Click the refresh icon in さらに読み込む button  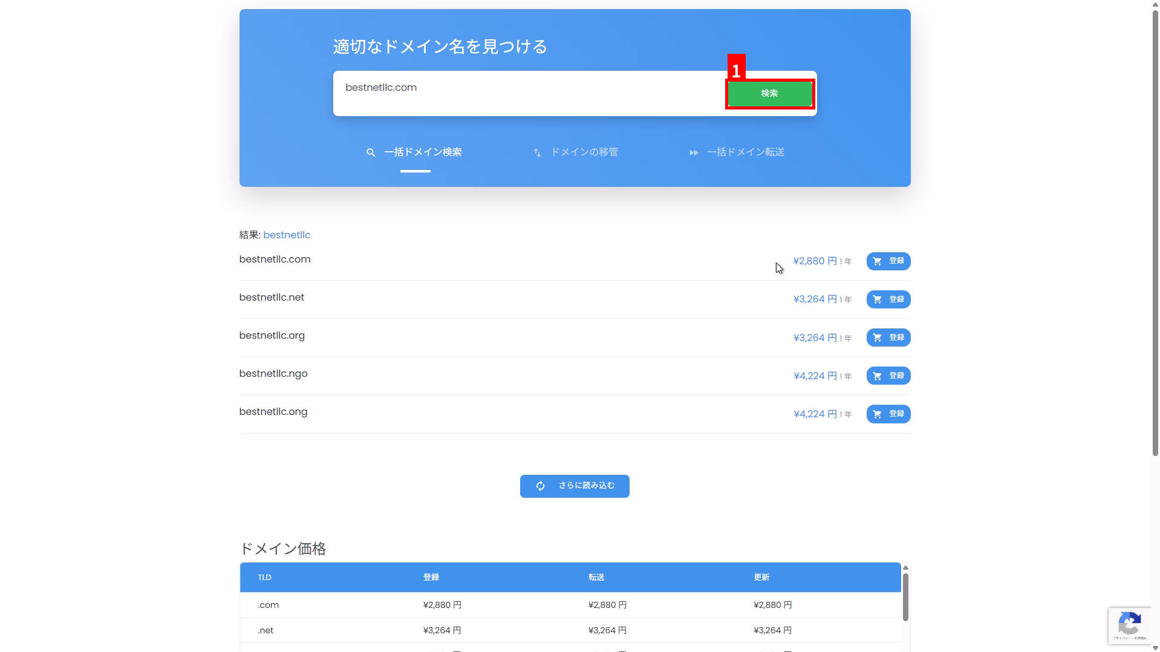[x=541, y=486]
